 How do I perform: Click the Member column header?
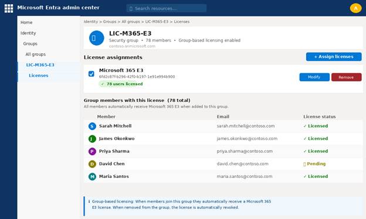(x=106, y=117)
